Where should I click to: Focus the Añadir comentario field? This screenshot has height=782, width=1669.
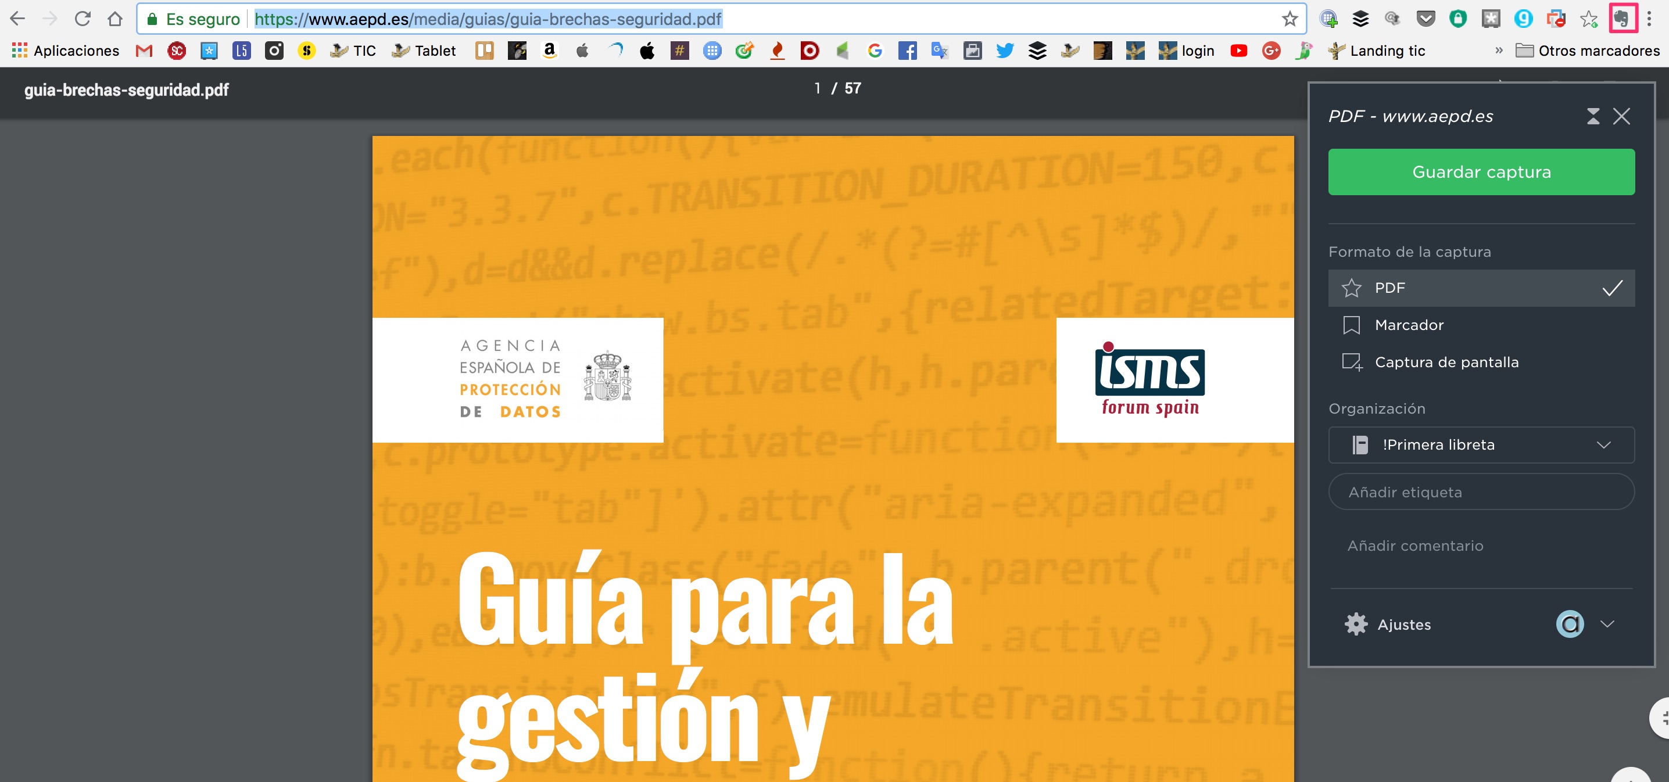pyautogui.click(x=1481, y=546)
